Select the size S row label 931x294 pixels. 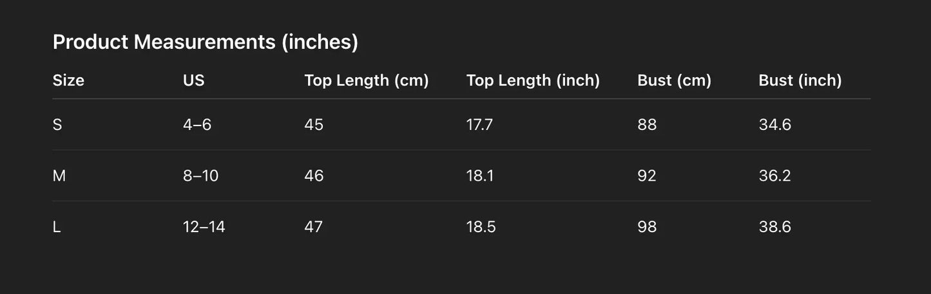coord(57,125)
